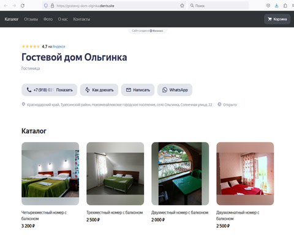Open the Отзывы menu item

(31, 19)
